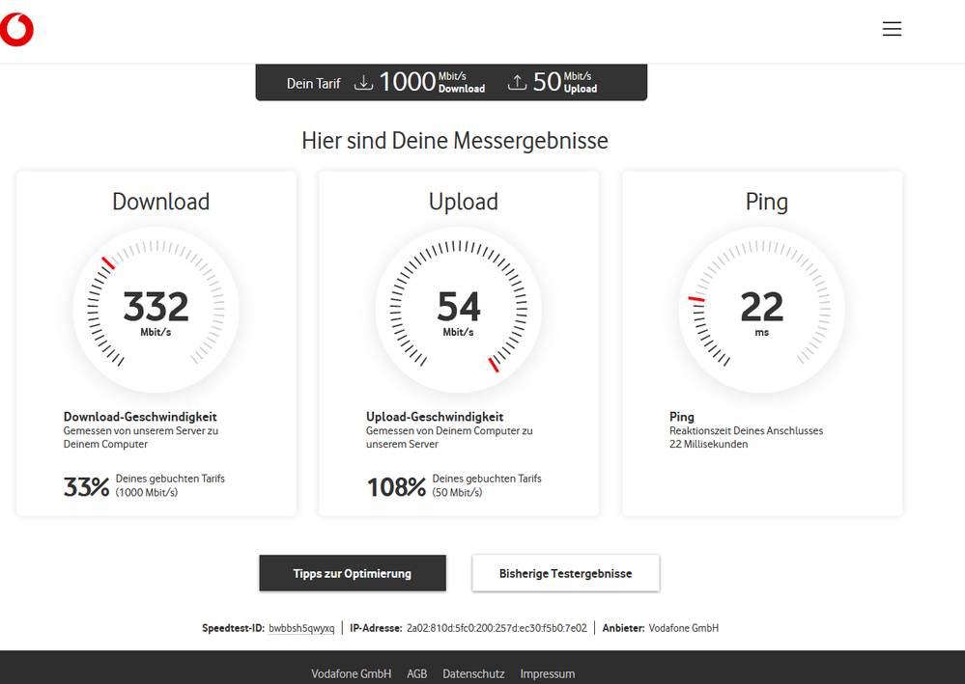Click the Vodafone logo
This screenshot has height=684, width=965.
pyautogui.click(x=16, y=30)
